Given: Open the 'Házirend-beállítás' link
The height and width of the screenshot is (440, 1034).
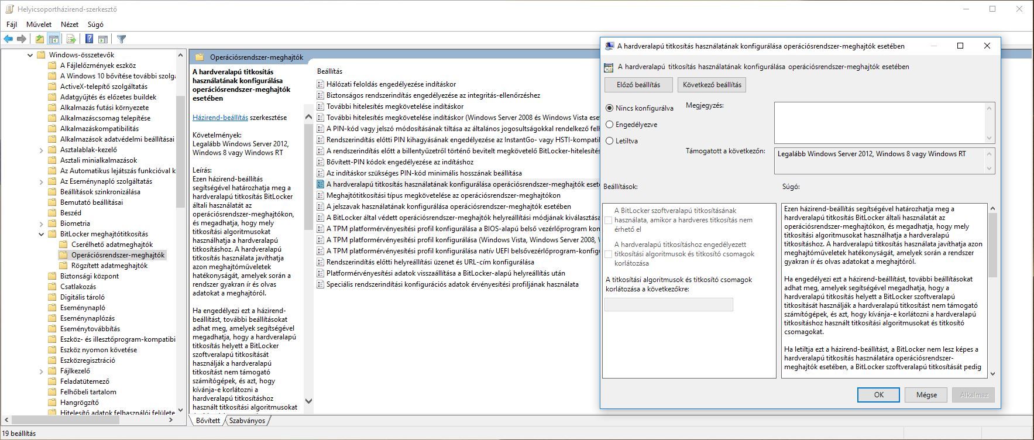Looking at the screenshot, I should pyautogui.click(x=220, y=118).
